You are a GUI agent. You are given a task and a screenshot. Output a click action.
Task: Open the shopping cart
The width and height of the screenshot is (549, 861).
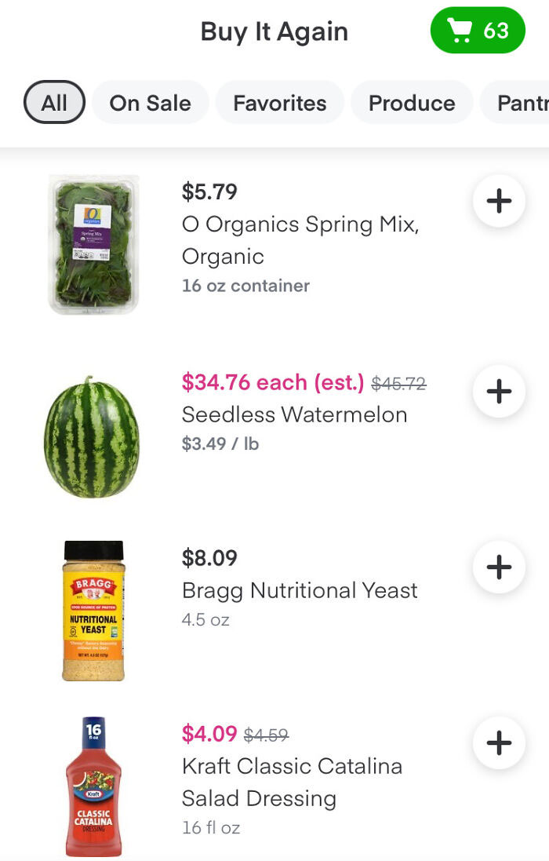(478, 31)
